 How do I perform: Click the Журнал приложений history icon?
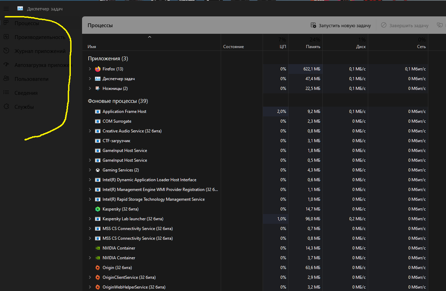coord(6,51)
